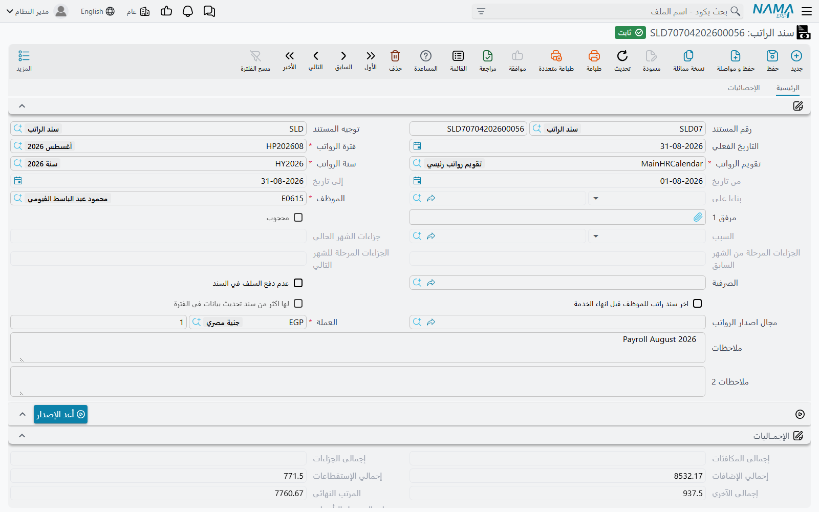Screen dimensions: 819x512
Task: Click the جديد (New) toolbar icon
Action: point(796,56)
